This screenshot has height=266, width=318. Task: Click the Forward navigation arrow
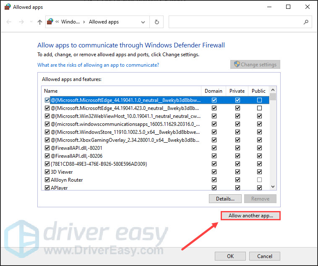pos(21,22)
